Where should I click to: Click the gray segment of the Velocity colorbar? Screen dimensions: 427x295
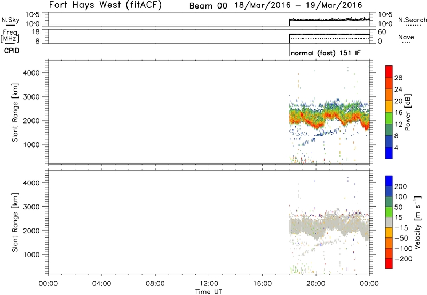(x=389, y=223)
